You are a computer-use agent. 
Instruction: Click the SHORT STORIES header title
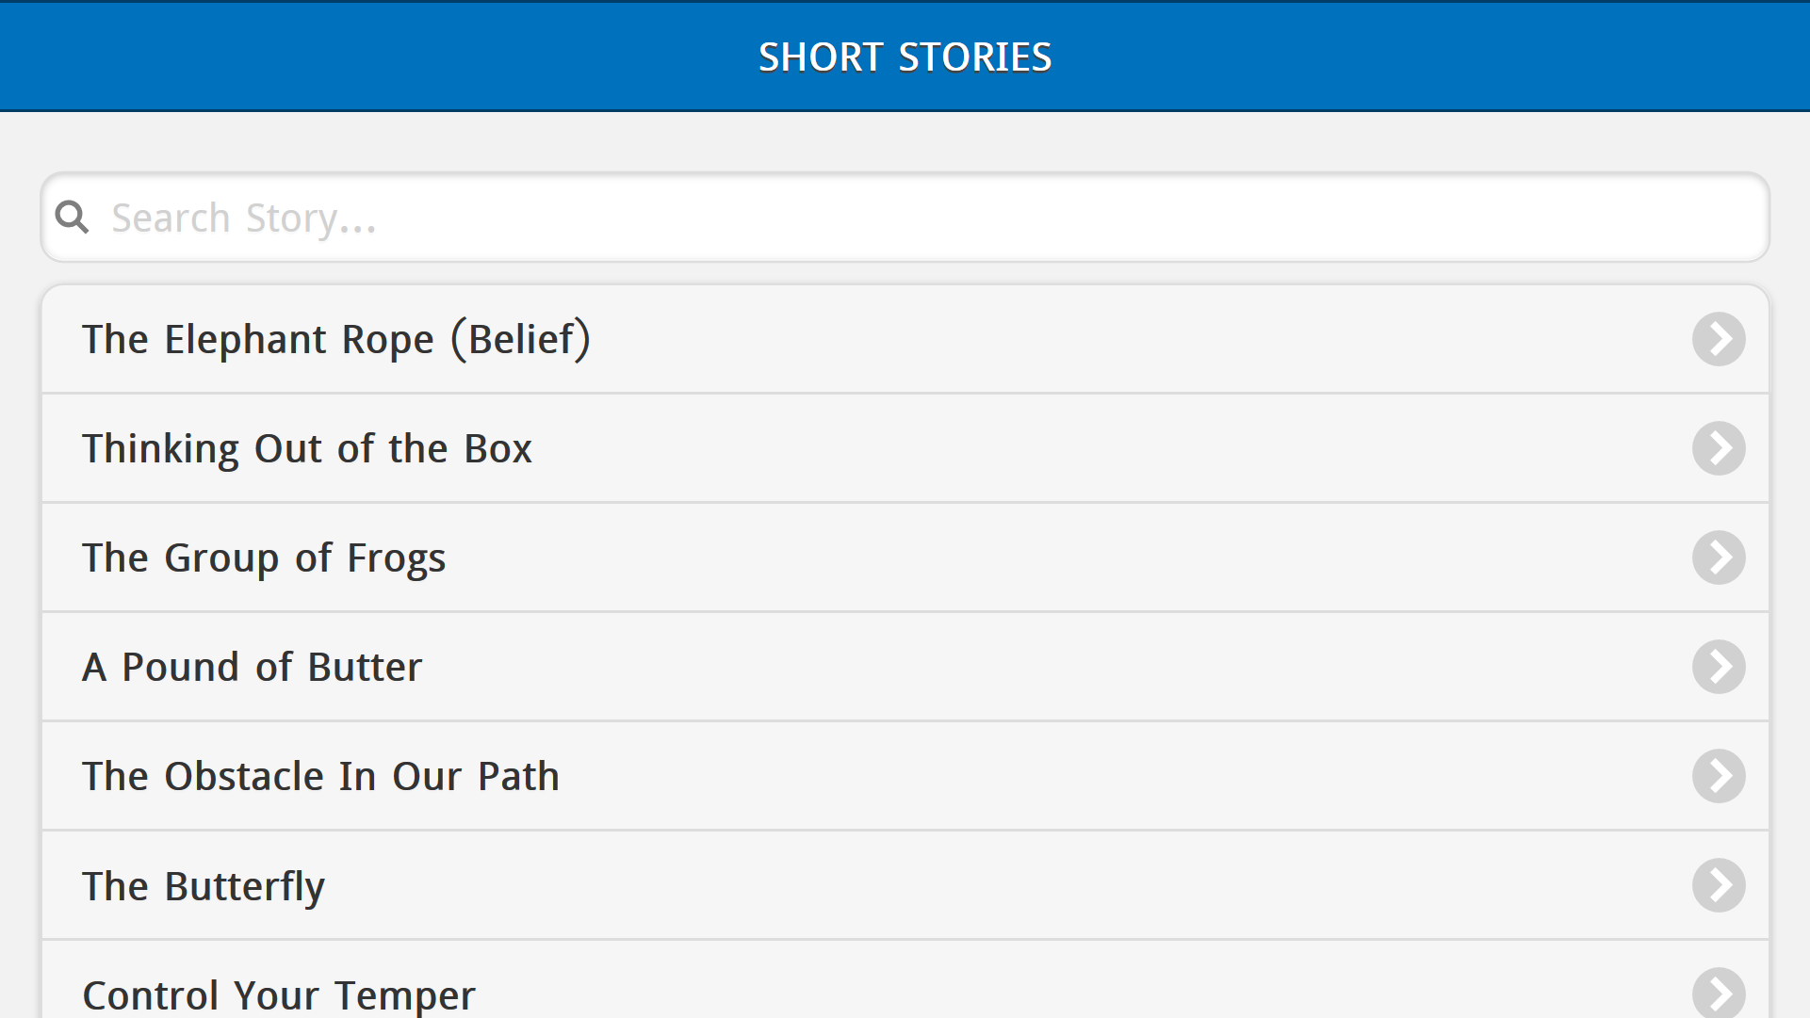coord(905,57)
